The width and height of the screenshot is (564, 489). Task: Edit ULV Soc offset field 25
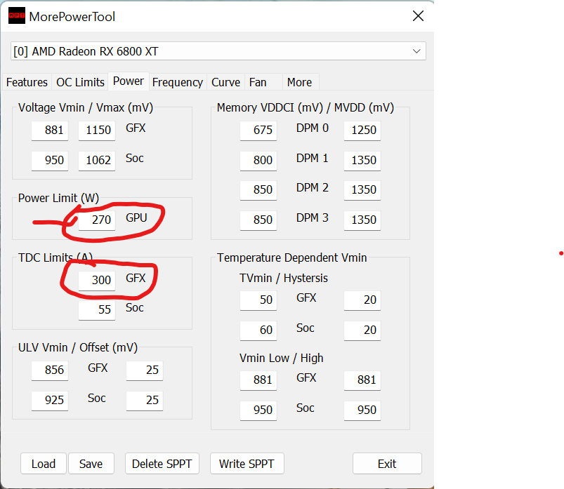(145, 401)
